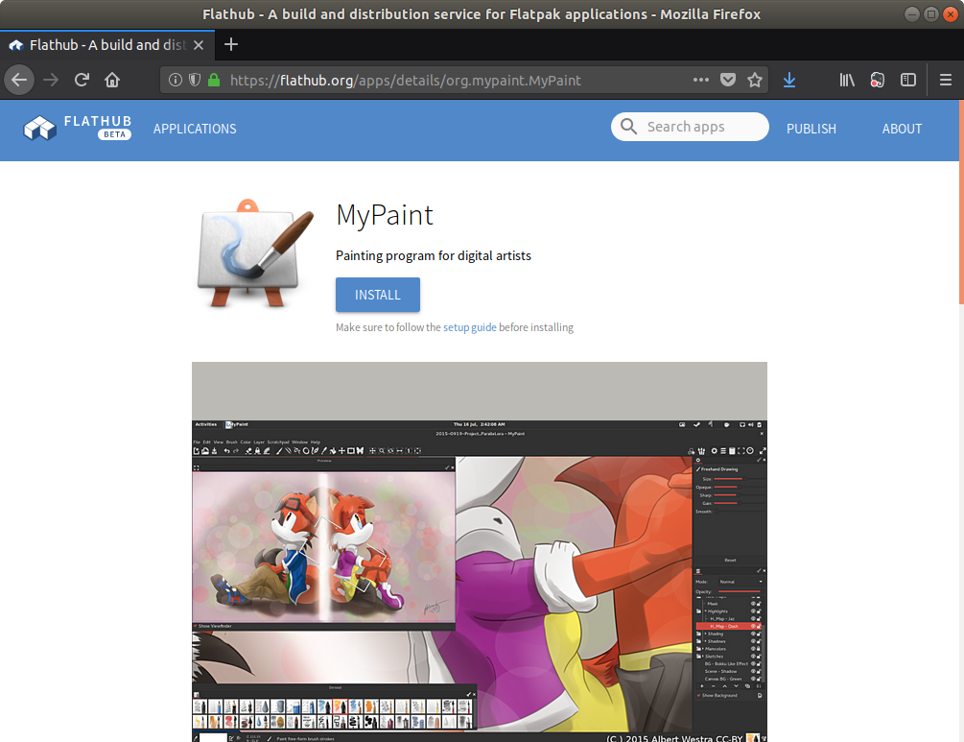Expand the Library menu

847,81
